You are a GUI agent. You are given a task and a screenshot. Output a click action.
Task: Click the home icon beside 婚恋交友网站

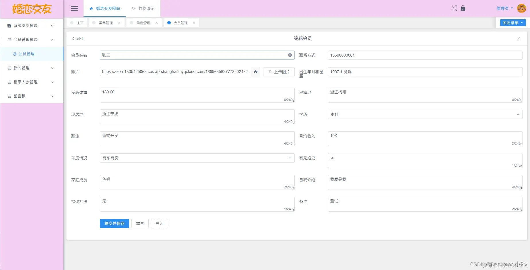(91, 9)
